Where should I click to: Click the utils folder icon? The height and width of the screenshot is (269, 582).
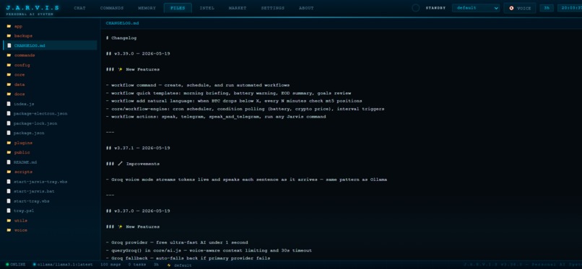9,221
